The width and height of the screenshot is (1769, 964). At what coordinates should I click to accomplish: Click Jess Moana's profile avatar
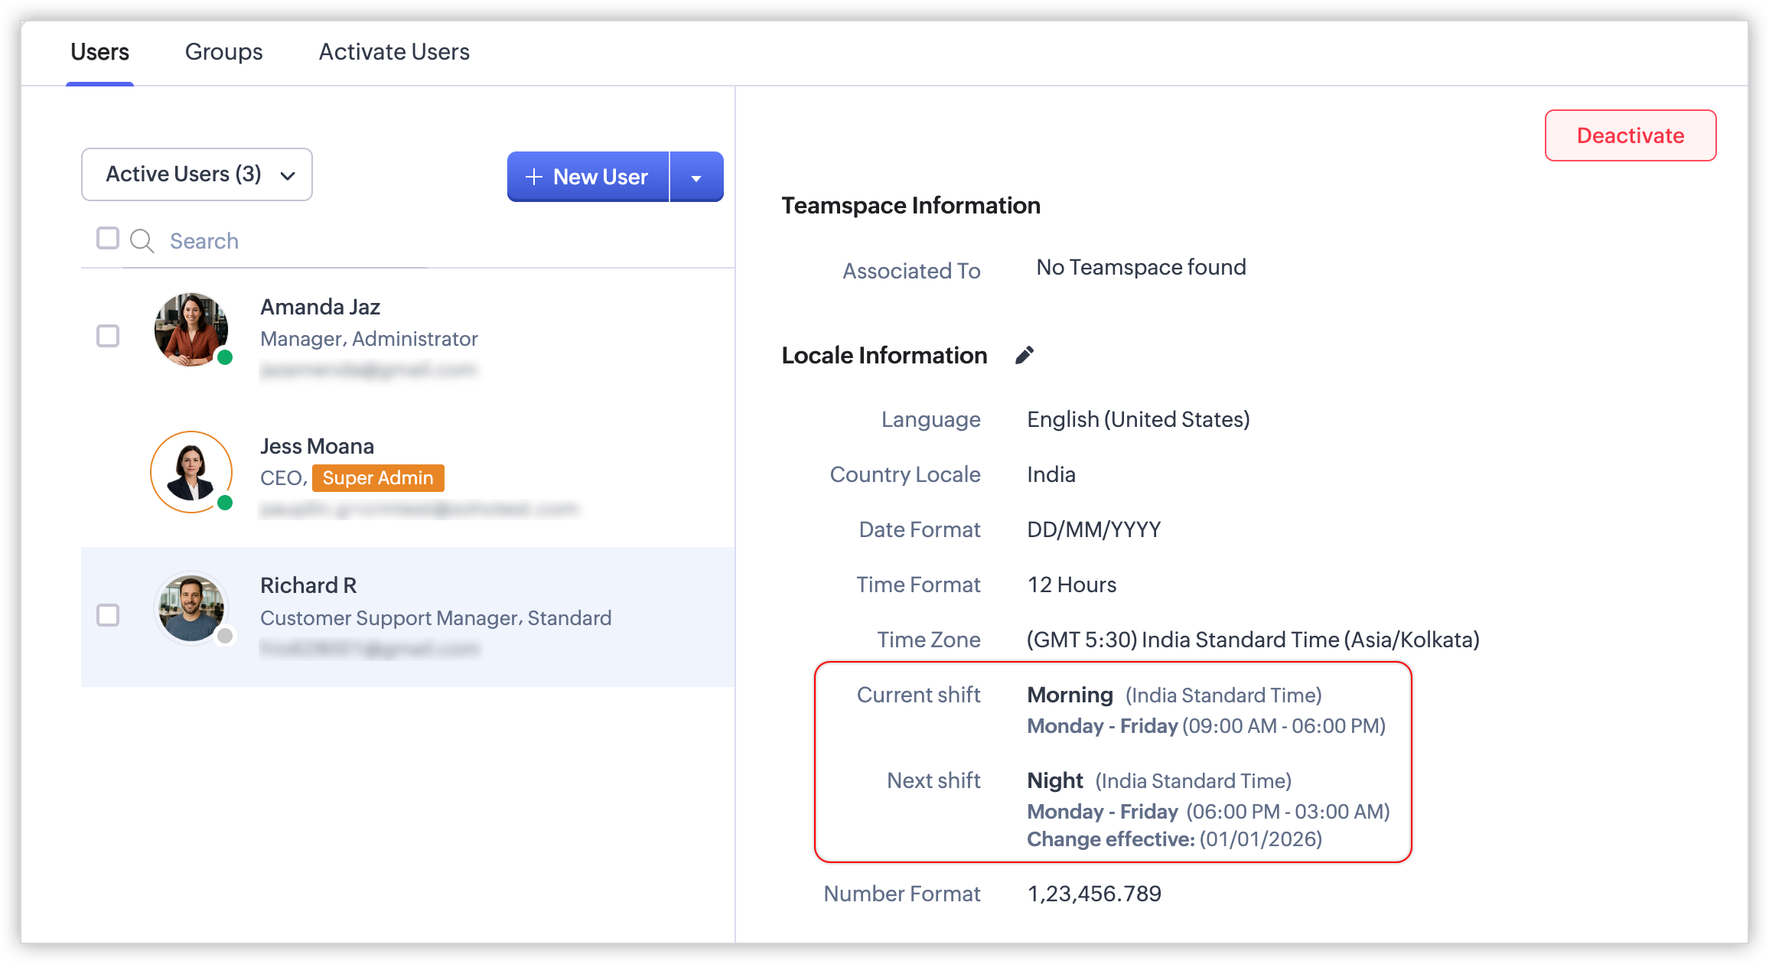tap(191, 471)
